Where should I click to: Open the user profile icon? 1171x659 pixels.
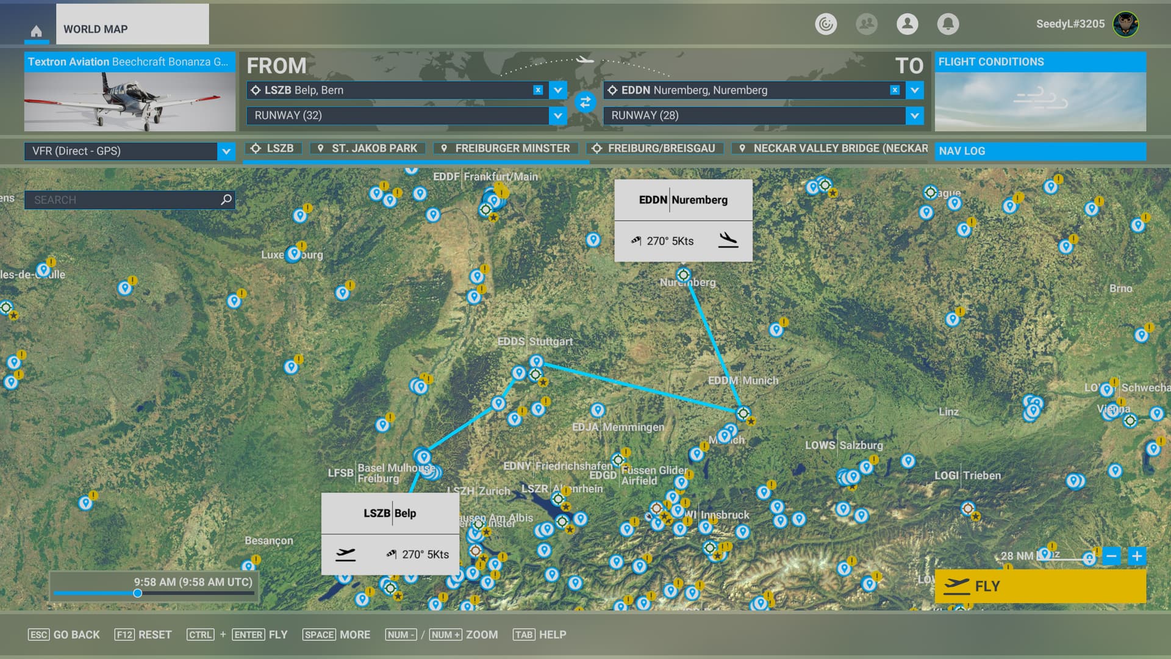pos(907,24)
